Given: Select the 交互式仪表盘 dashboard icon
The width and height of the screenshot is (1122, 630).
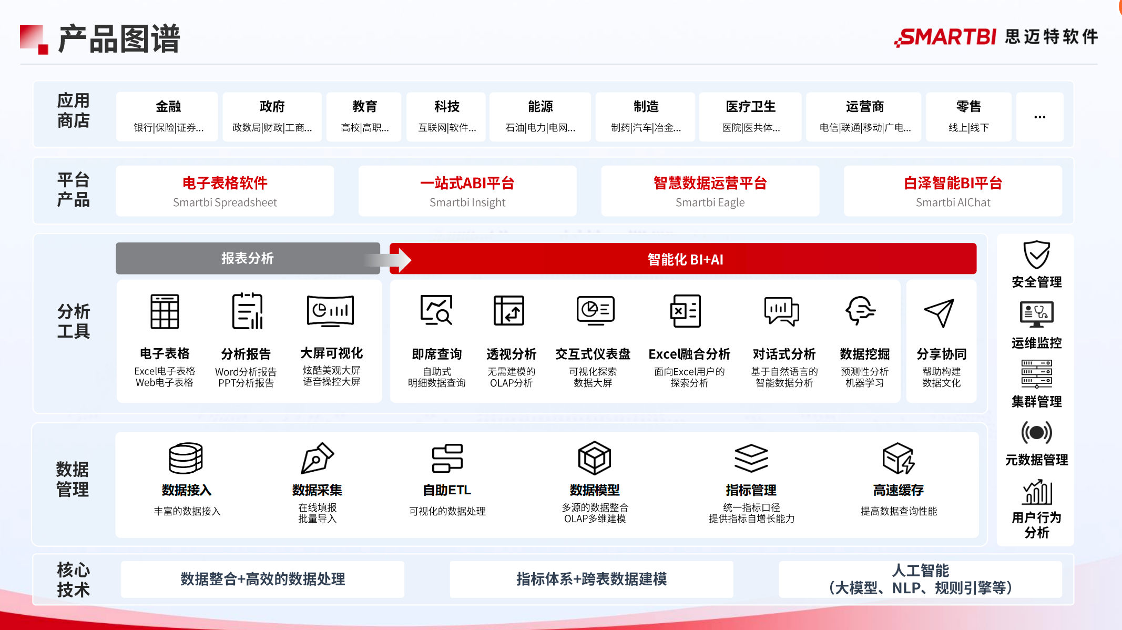Looking at the screenshot, I should [595, 310].
